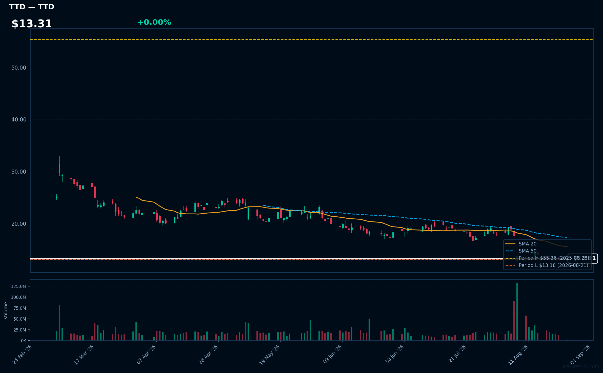Click the 20.00 price axis label
The image size is (603, 373).
point(19,224)
